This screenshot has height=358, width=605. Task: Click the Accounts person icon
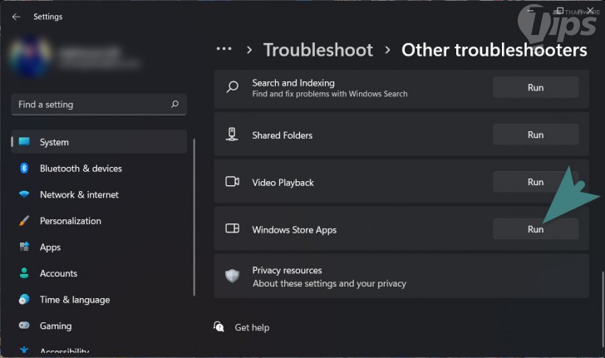(x=24, y=273)
